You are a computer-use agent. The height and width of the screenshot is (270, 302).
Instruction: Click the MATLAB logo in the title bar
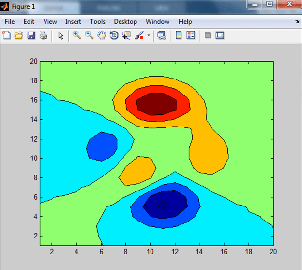[x=5, y=7]
